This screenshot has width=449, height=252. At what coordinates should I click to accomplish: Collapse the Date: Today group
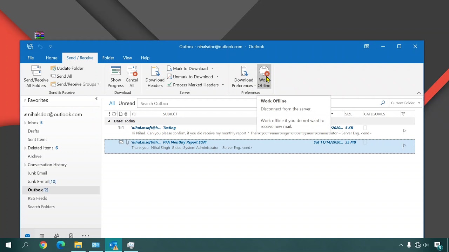click(x=109, y=121)
